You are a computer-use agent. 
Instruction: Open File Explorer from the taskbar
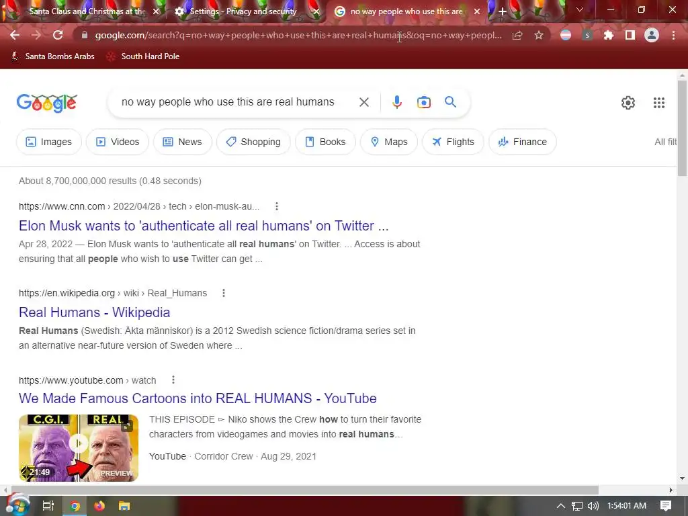point(124,506)
